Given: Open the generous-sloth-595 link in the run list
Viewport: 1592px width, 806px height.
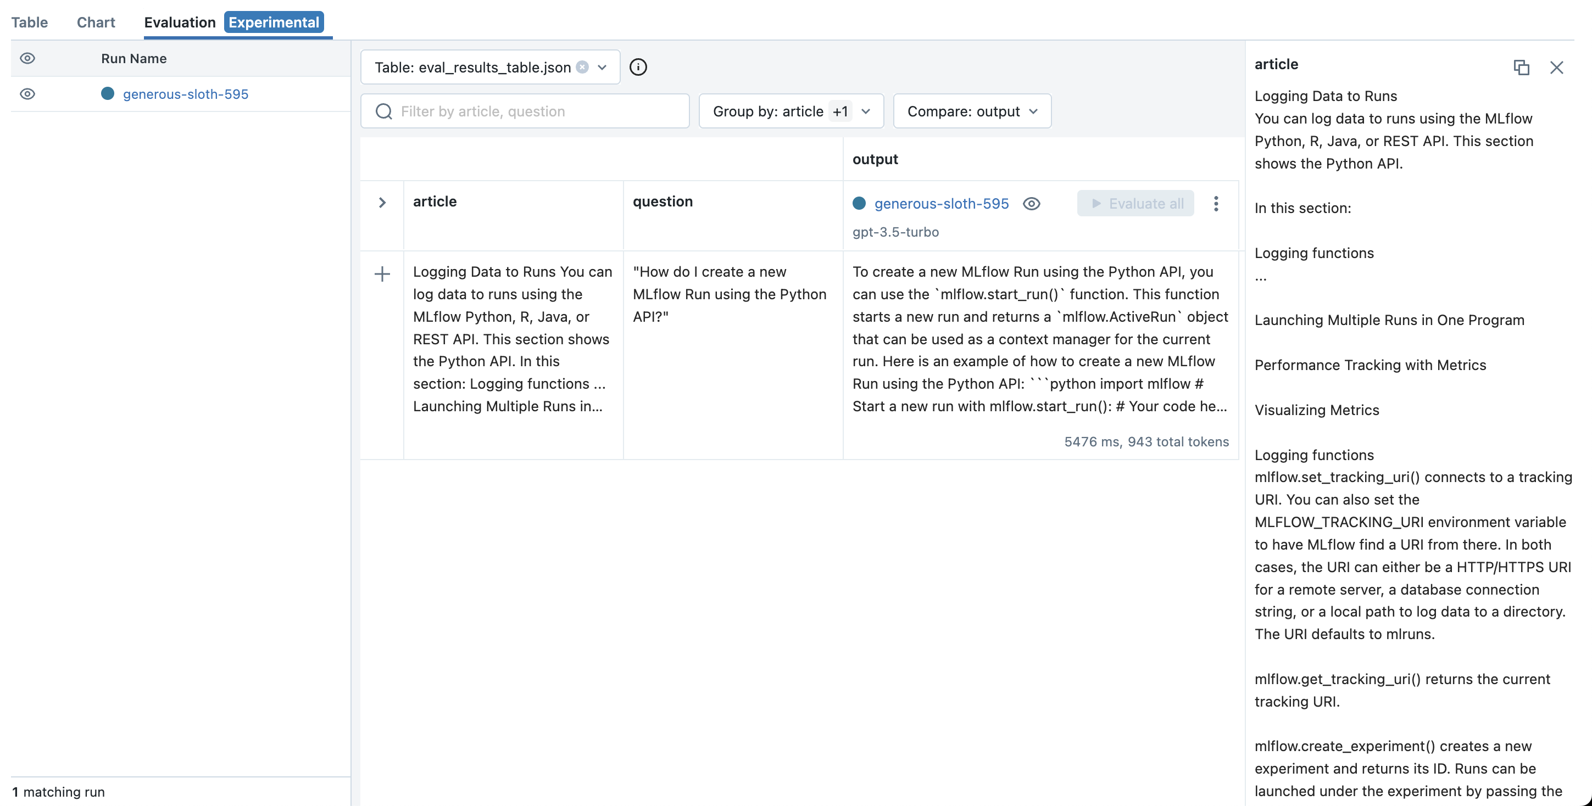Looking at the screenshot, I should (x=186, y=94).
